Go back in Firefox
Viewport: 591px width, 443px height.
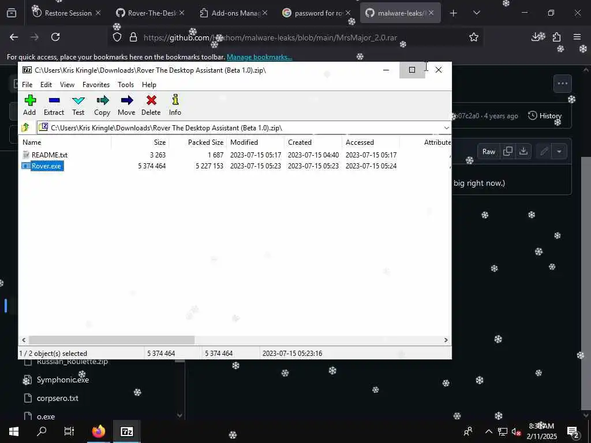point(14,37)
